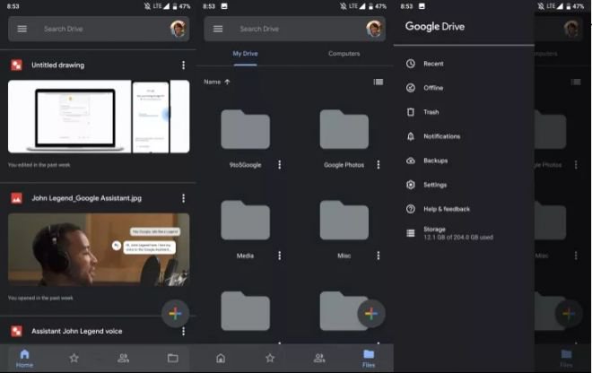Image resolution: width=592 pixels, height=373 pixels.
Task: Tap the image file icon beside John Legend jpg
Action: [x=16, y=198]
